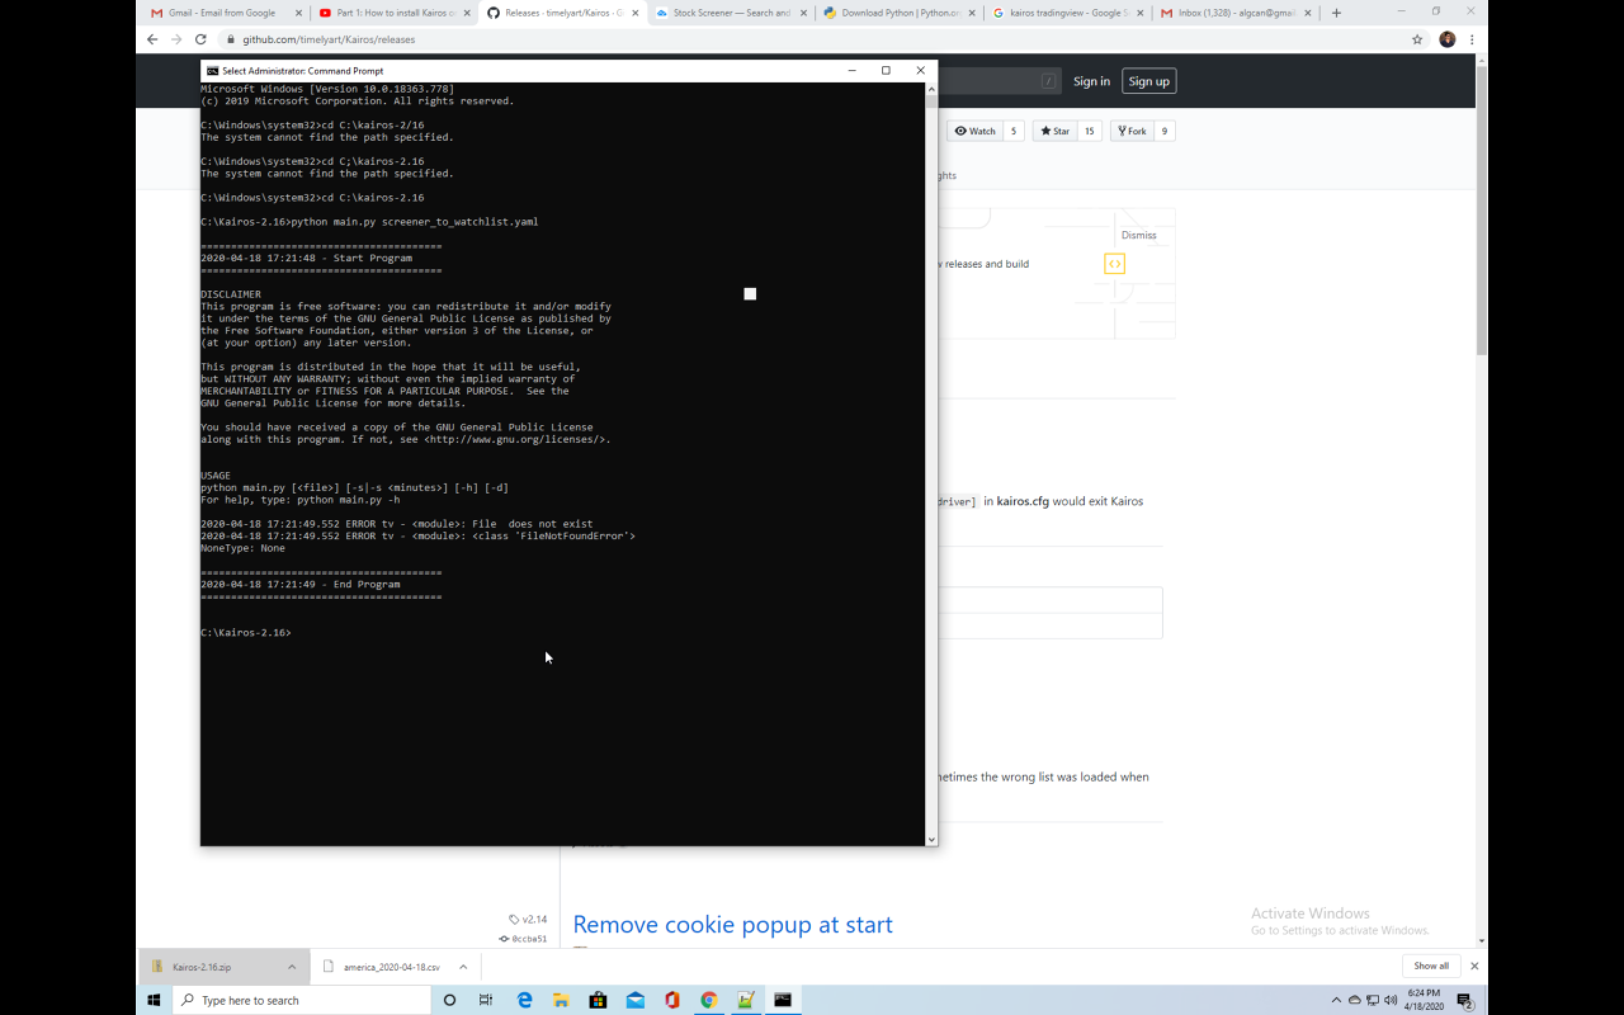Click the volume speaker tray icon

(x=1390, y=1000)
